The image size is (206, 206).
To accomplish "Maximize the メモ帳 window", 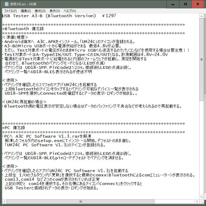I will tap(185, 4).
